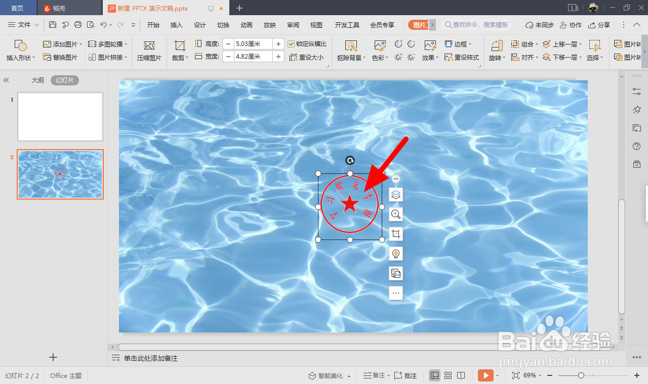The image size is (648, 384).
Task: Click the increase contrast icon
Action: 398,44
